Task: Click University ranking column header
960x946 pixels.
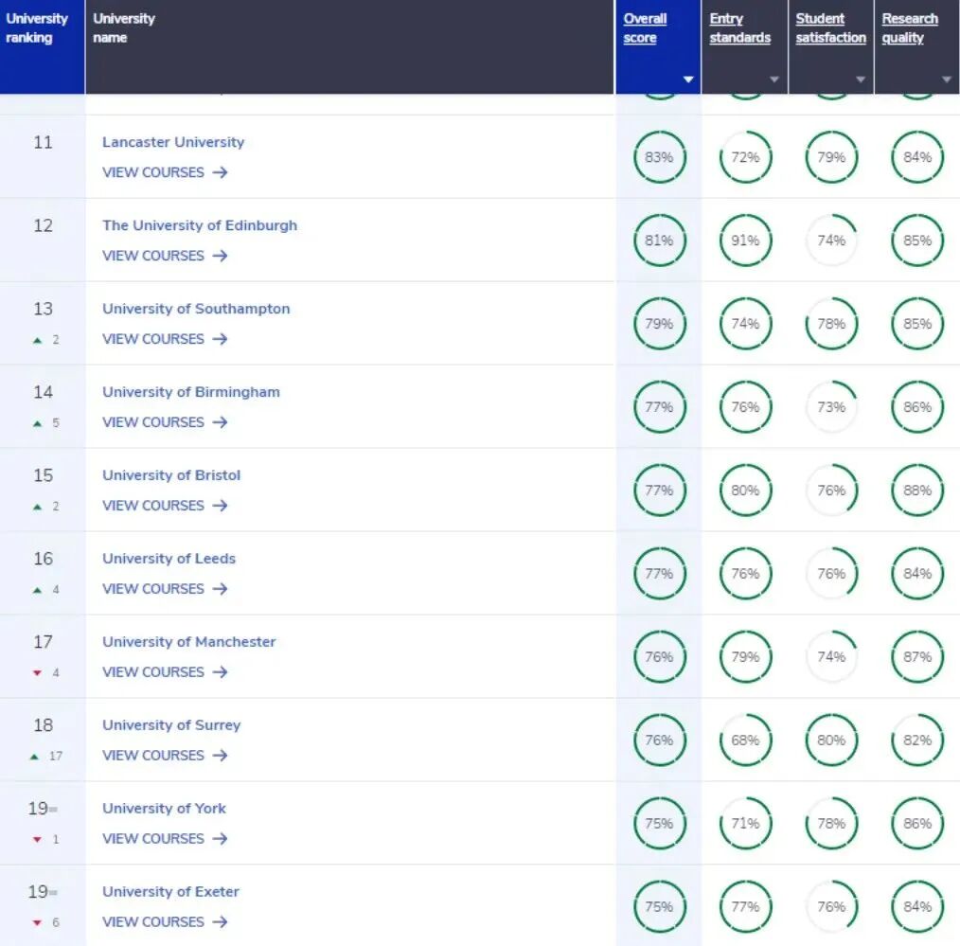Action: (43, 46)
